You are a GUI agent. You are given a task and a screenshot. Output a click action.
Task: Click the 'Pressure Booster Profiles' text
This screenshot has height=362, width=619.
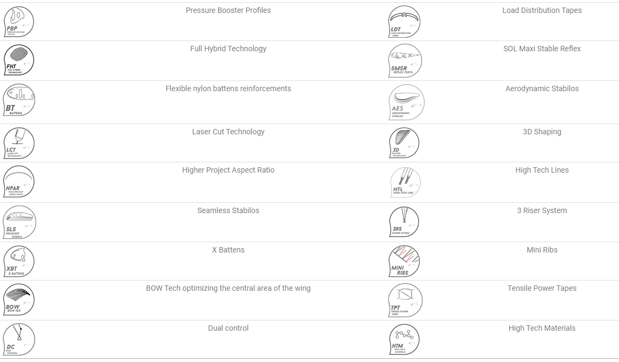tap(228, 10)
